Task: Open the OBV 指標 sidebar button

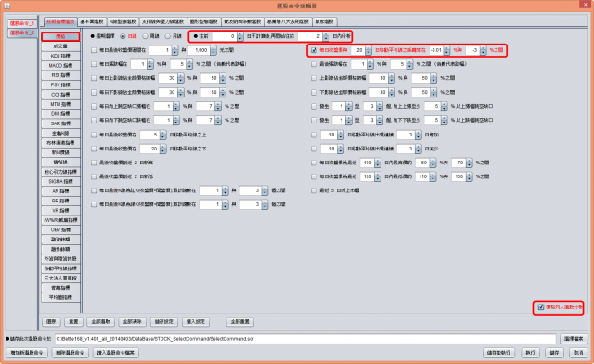Action: [x=60, y=229]
